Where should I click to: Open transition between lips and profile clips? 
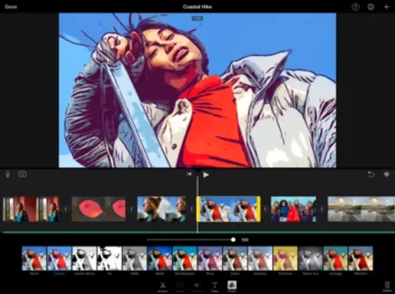pos(131,209)
